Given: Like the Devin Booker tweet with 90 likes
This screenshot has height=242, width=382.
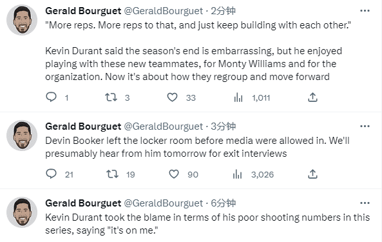Looking at the screenshot, I should (174, 174).
